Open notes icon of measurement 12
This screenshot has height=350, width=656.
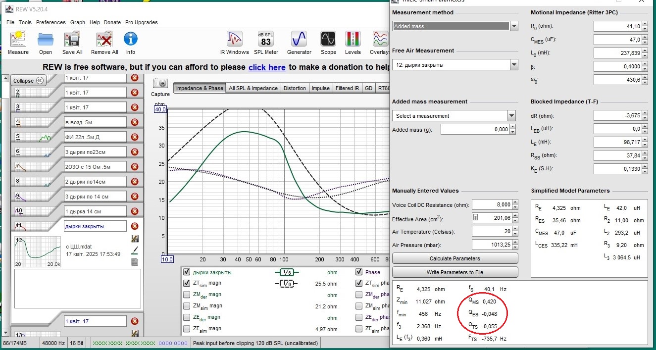point(134,262)
